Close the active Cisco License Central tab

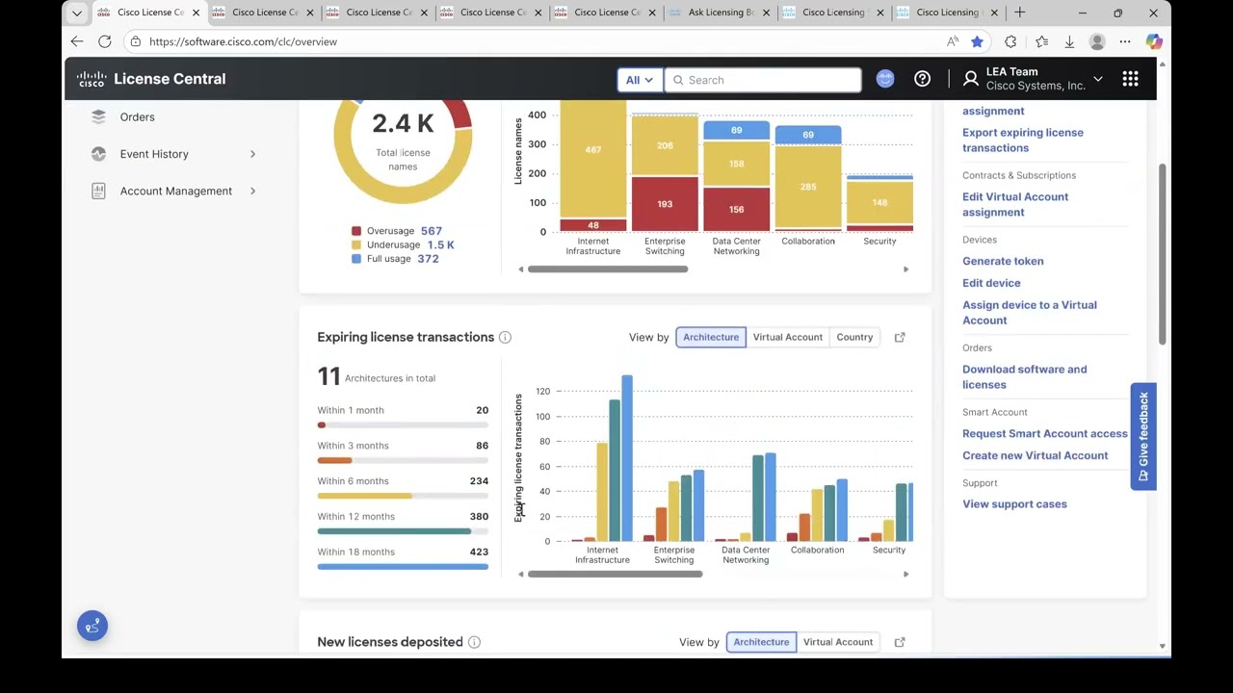tap(196, 13)
